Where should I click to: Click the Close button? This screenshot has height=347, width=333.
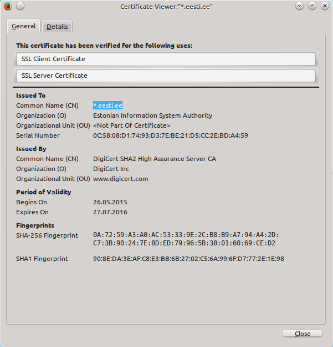click(x=303, y=334)
